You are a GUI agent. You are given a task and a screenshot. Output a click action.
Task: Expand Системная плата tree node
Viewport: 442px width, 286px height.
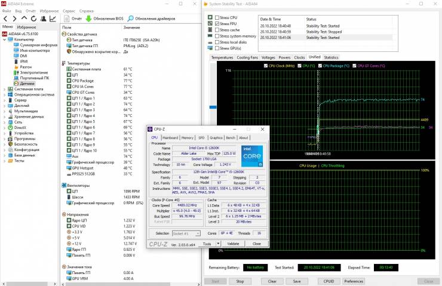(4, 90)
